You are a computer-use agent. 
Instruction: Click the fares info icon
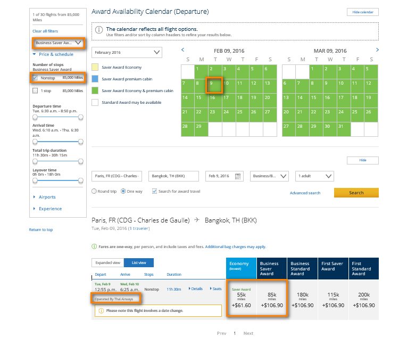(94, 247)
